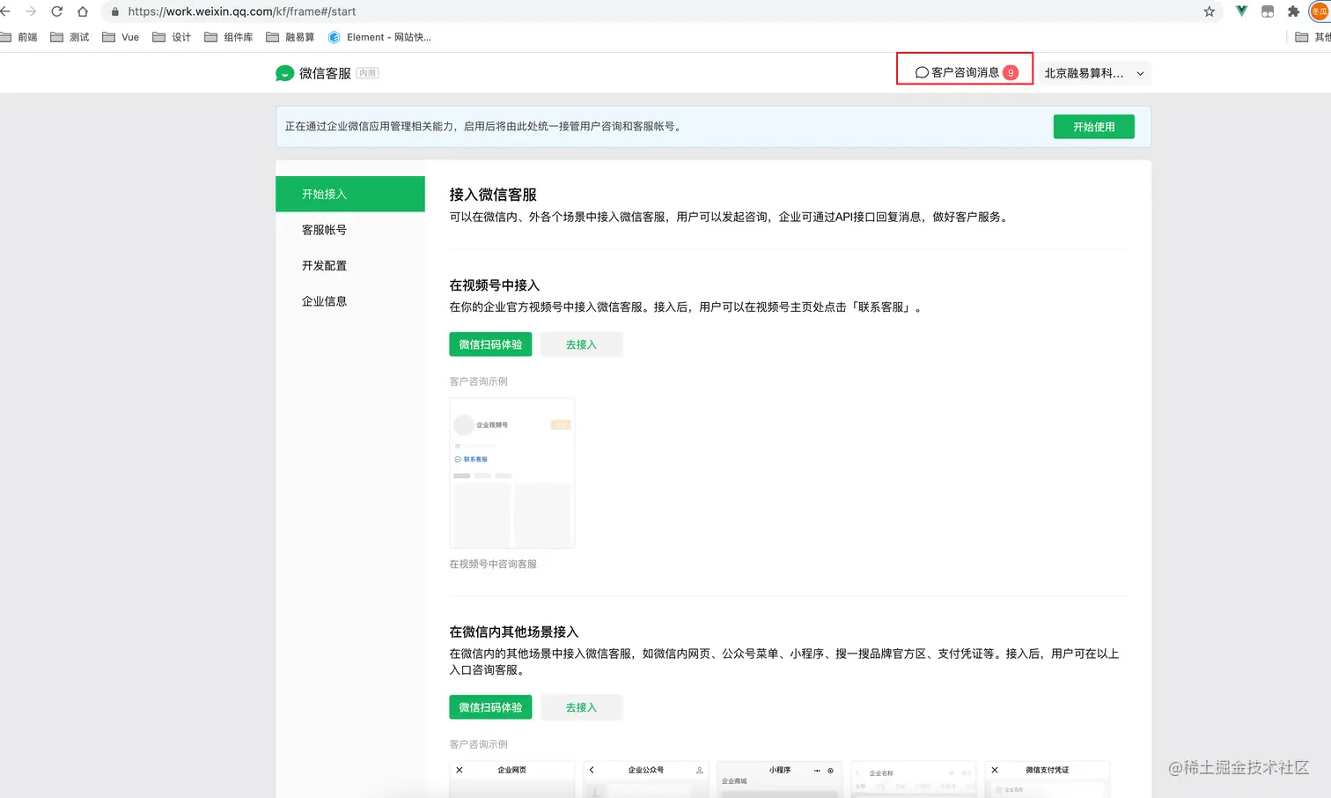Image resolution: width=1331 pixels, height=798 pixels.
Task: Click the browser forward arrow
Action: [x=31, y=11]
